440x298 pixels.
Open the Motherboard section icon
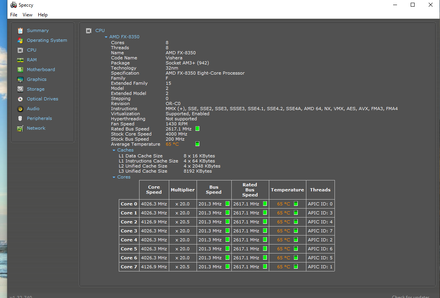(x=20, y=70)
